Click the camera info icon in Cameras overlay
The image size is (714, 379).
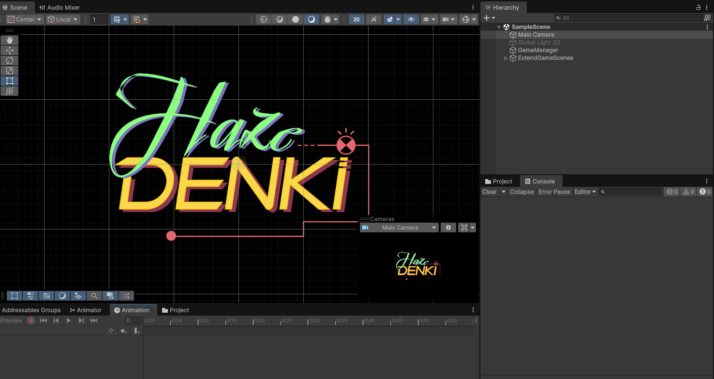pos(448,227)
